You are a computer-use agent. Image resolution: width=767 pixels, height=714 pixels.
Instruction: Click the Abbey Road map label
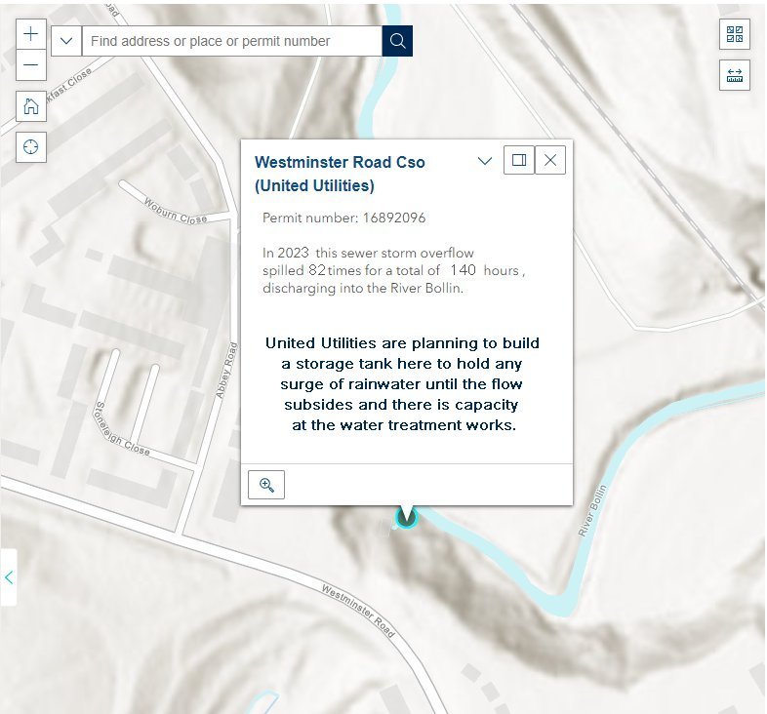click(x=226, y=371)
